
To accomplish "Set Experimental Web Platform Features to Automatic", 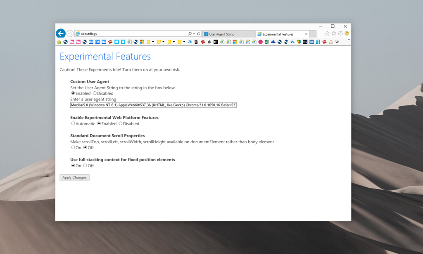I will coord(73,123).
